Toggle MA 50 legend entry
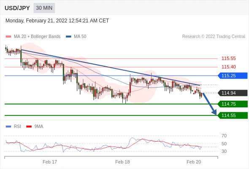 click(x=76, y=37)
